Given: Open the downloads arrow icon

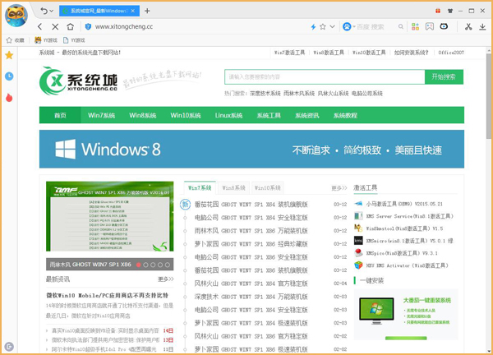Looking at the screenshot, I should pos(482,27).
